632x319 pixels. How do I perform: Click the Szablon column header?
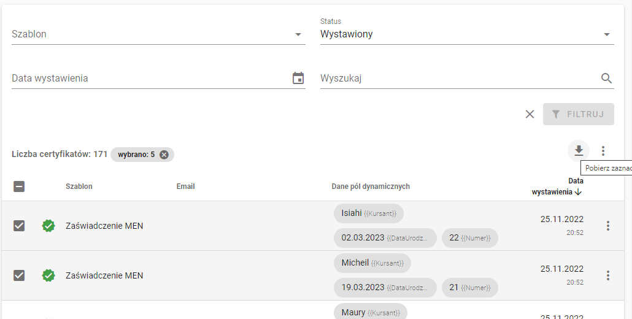(79, 186)
